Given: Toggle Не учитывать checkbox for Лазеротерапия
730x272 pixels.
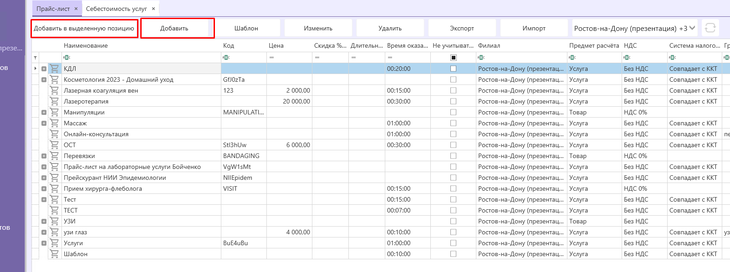Looking at the screenshot, I should coord(453,101).
